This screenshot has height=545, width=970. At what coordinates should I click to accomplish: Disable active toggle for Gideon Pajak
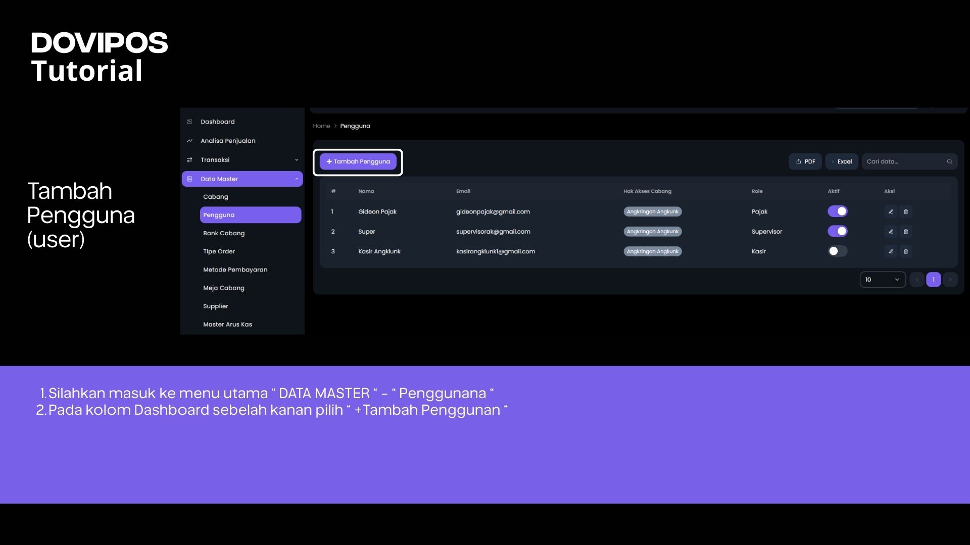(x=837, y=211)
